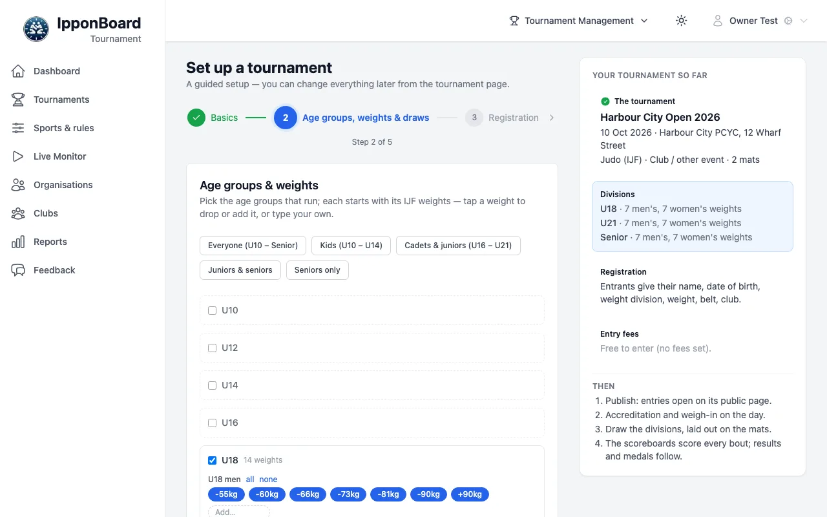Screen dimensions: 827x517
Task: Toggle the U18 men -66kg weight chip
Action: click(x=308, y=494)
